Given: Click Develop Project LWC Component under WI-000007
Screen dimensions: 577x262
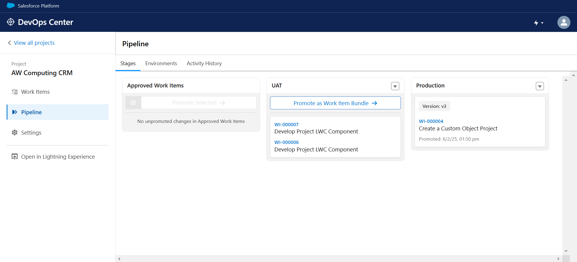Looking at the screenshot, I should click(316, 131).
